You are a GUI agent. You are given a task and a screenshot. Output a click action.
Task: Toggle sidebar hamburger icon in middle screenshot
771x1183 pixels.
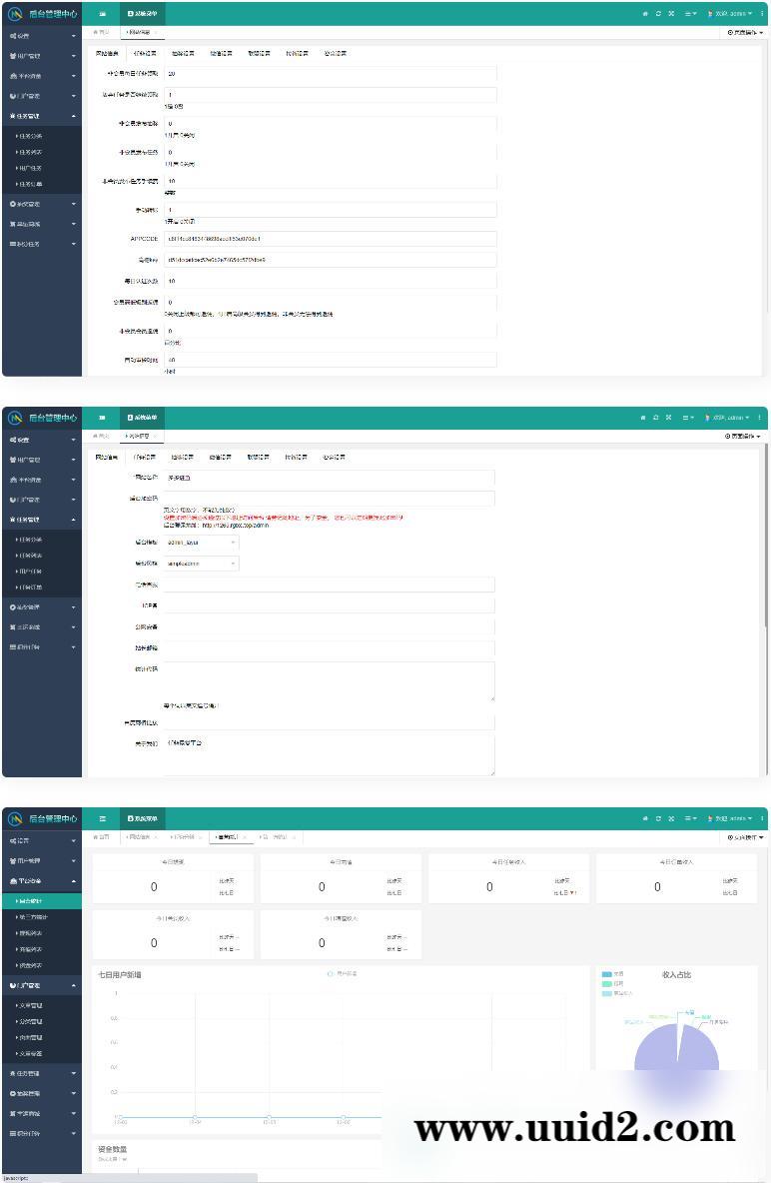point(103,418)
